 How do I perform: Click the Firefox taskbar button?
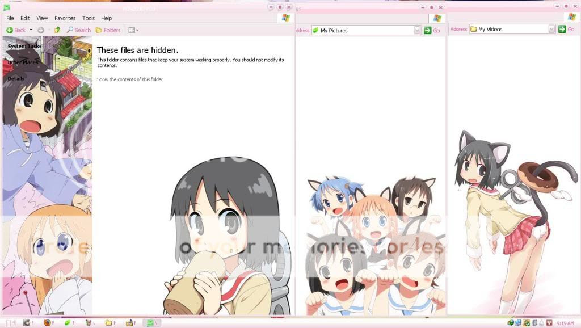(49, 323)
